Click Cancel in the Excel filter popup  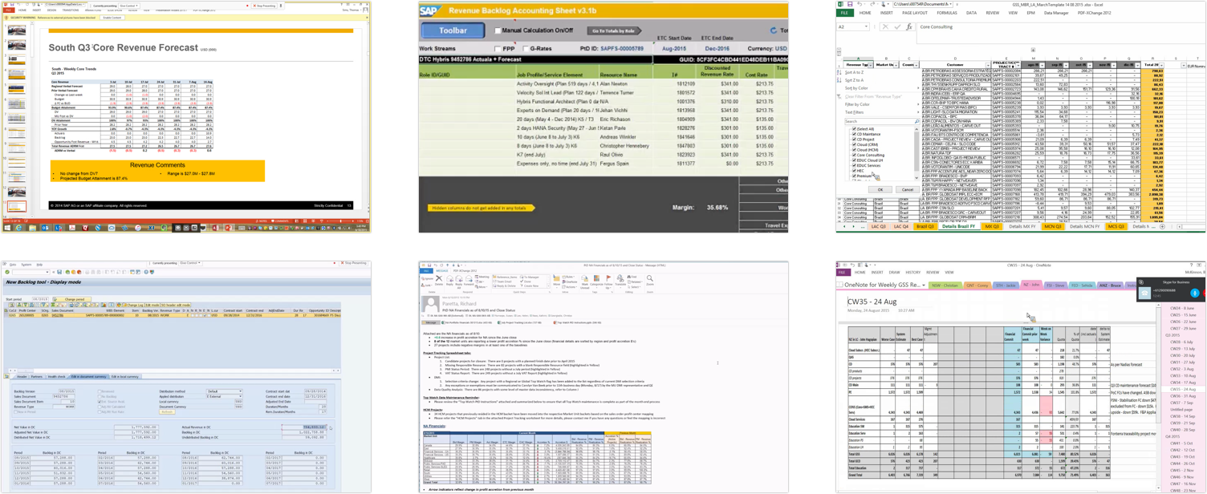click(907, 190)
